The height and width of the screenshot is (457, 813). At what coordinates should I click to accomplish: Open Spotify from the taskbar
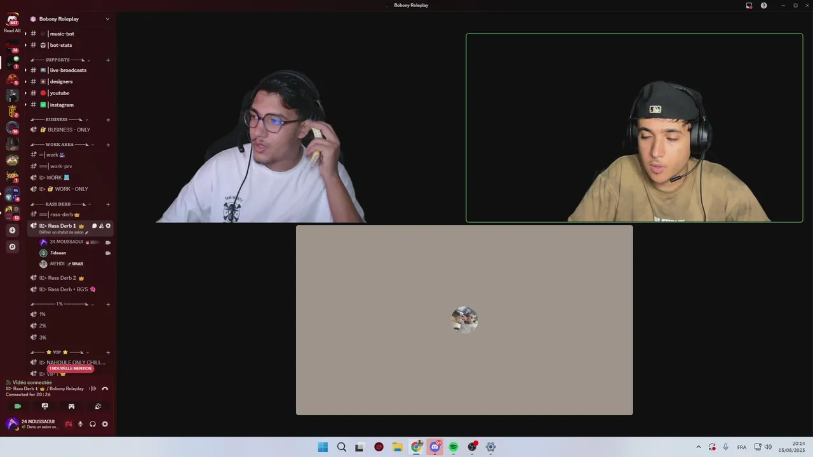(454, 447)
